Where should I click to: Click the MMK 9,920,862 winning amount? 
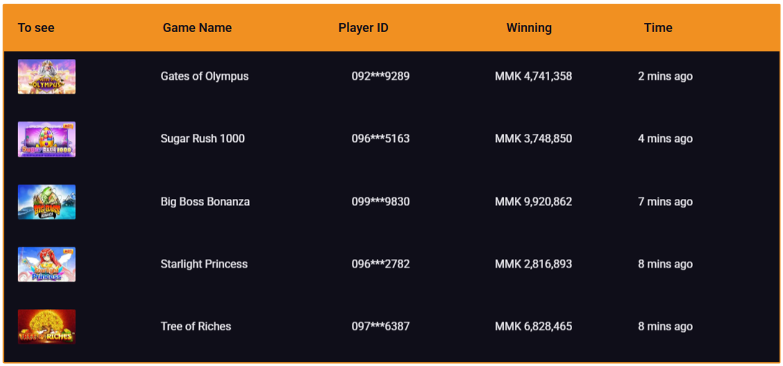tap(533, 201)
